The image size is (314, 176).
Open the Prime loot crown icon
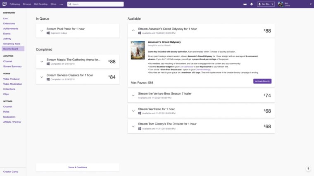(x=245, y=4)
